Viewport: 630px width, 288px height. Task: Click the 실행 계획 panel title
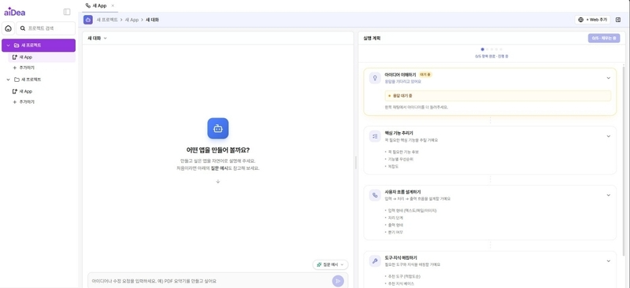click(x=372, y=38)
